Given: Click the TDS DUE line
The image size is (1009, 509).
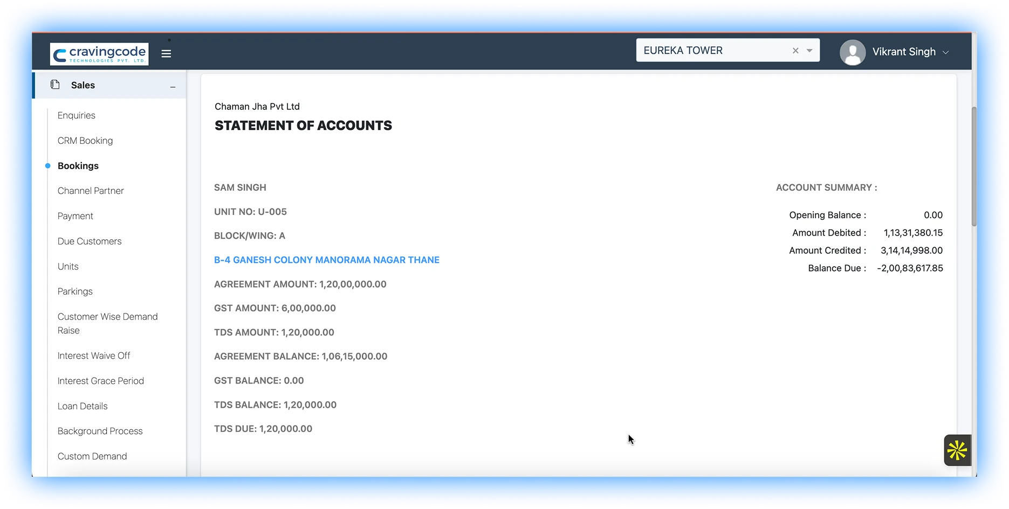Looking at the screenshot, I should (x=263, y=429).
